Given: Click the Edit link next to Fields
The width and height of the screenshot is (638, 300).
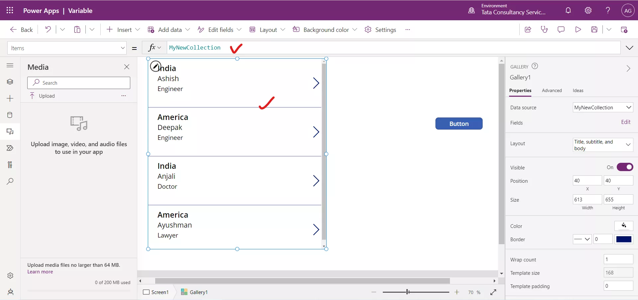Looking at the screenshot, I should point(626,122).
